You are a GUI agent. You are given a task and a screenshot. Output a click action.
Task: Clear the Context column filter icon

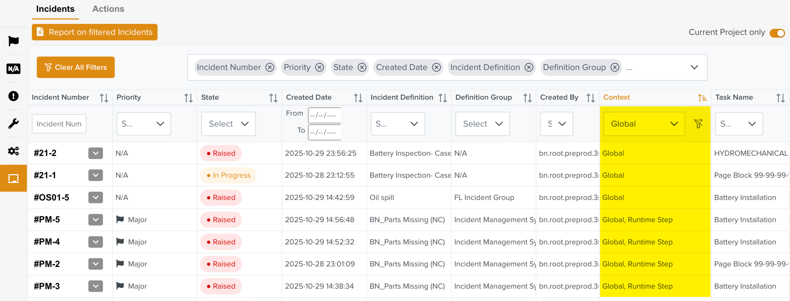(x=698, y=124)
